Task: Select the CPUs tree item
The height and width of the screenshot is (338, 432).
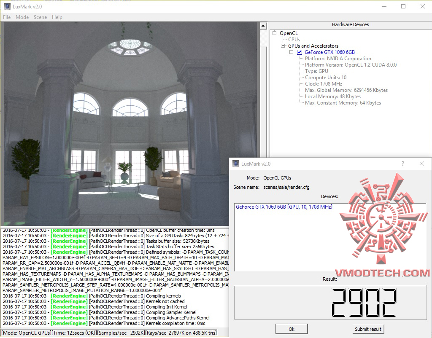Action: click(x=294, y=39)
